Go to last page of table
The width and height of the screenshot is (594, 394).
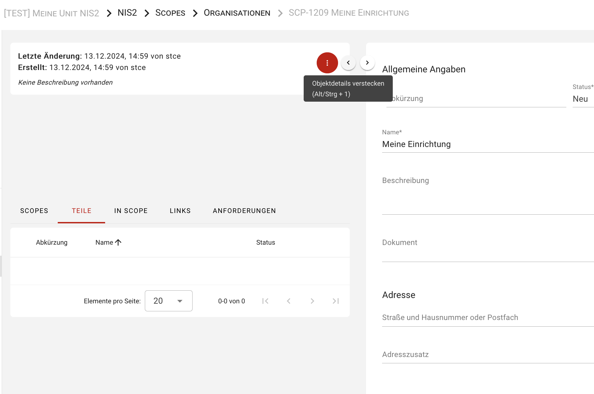[x=336, y=301]
